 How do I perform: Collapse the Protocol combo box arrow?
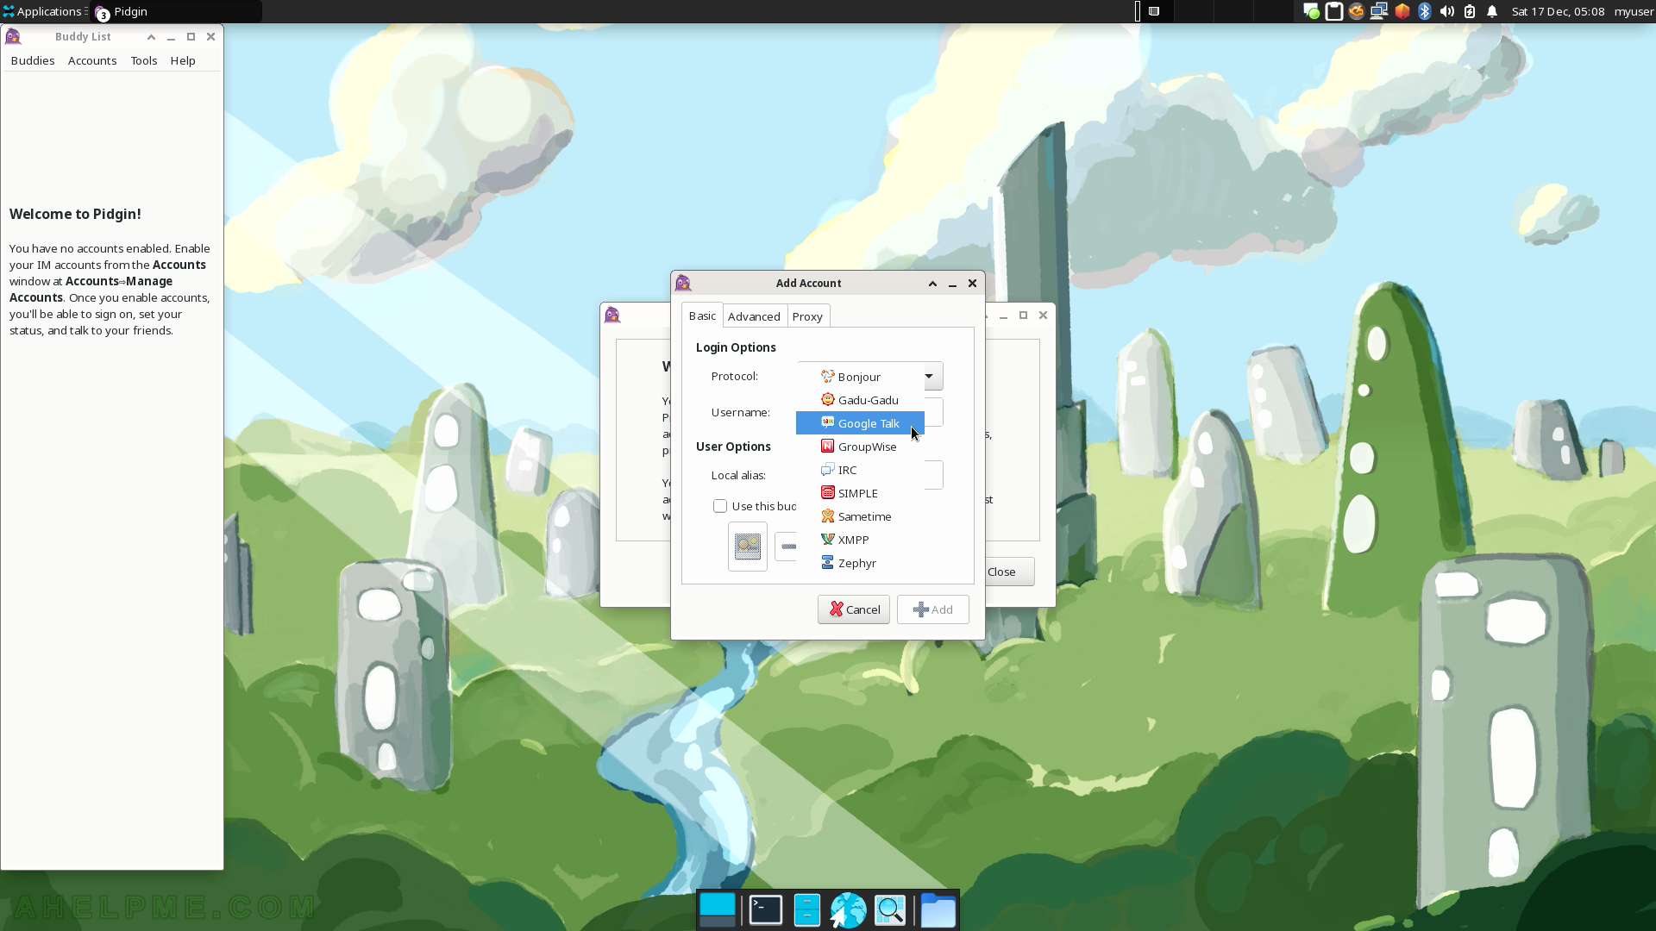930,376
